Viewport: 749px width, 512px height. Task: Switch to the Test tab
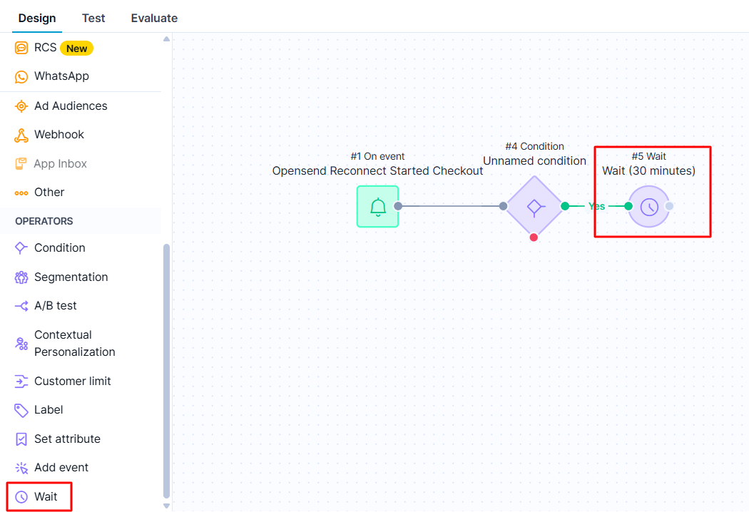[93, 18]
